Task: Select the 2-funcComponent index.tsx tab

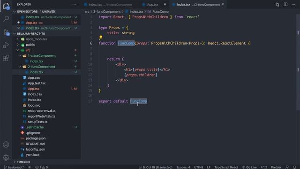Action: coord(198,4)
